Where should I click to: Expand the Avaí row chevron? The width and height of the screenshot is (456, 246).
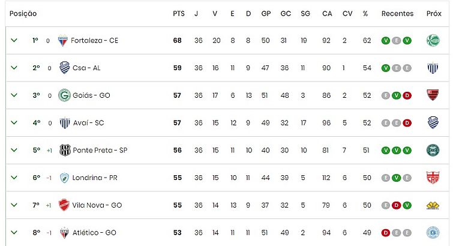click(14, 123)
